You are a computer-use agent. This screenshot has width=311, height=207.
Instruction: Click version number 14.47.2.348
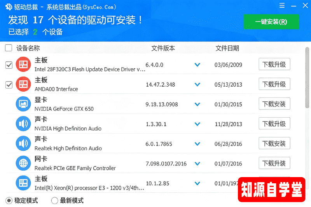point(161,85)
